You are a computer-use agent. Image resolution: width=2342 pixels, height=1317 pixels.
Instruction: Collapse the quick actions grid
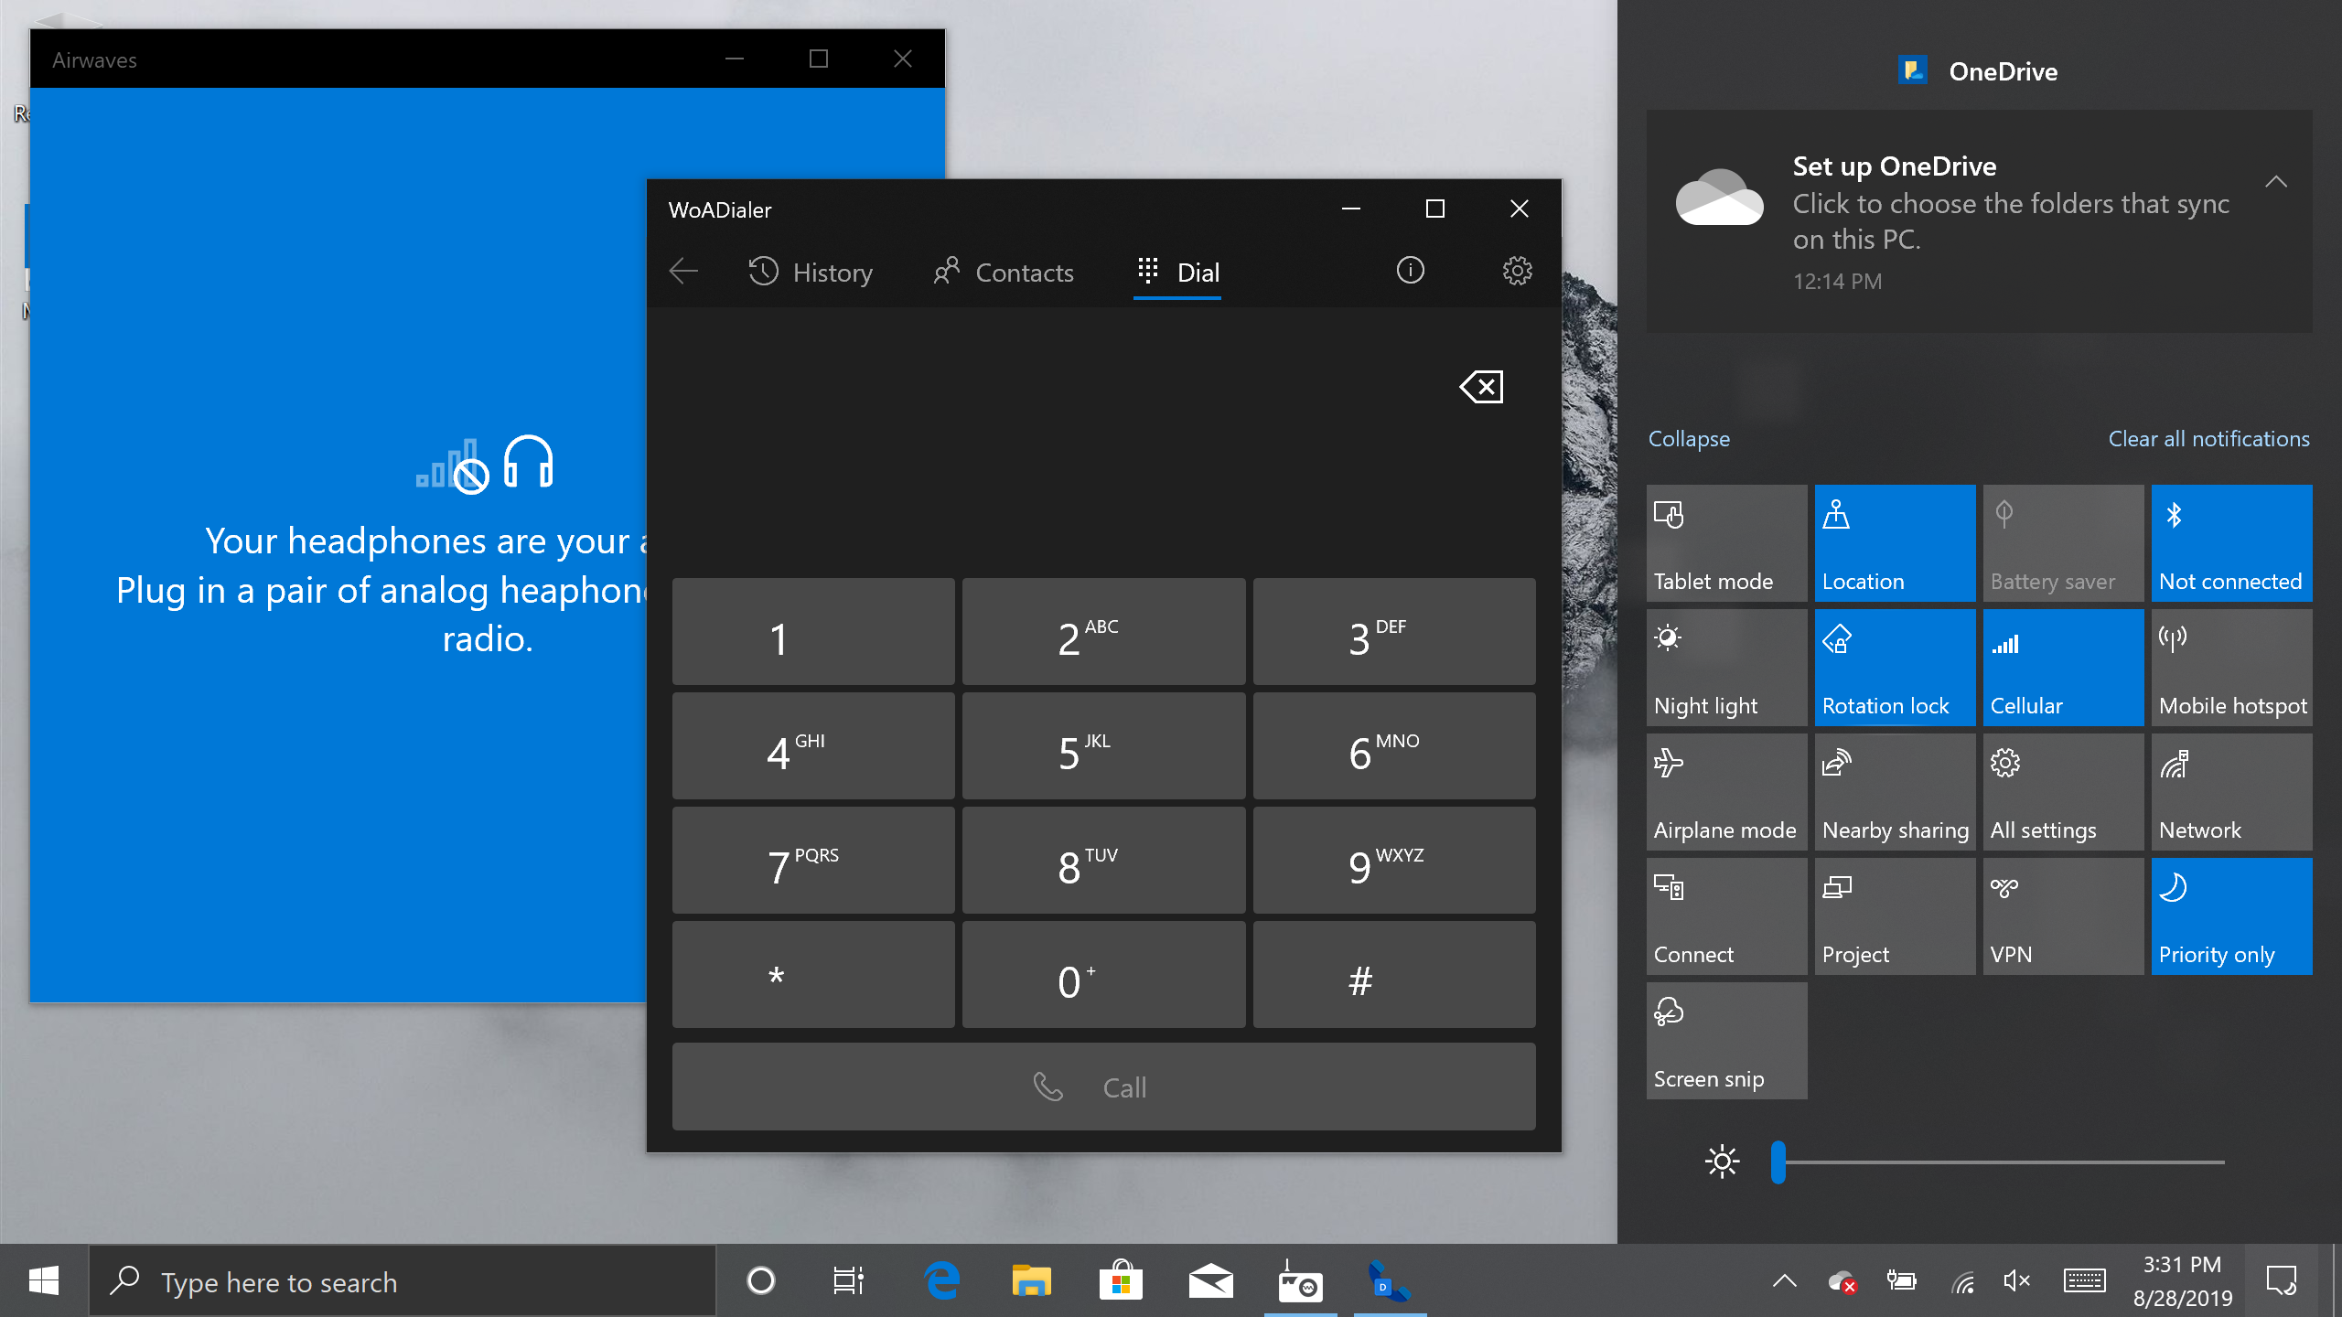pos(1689,439)
